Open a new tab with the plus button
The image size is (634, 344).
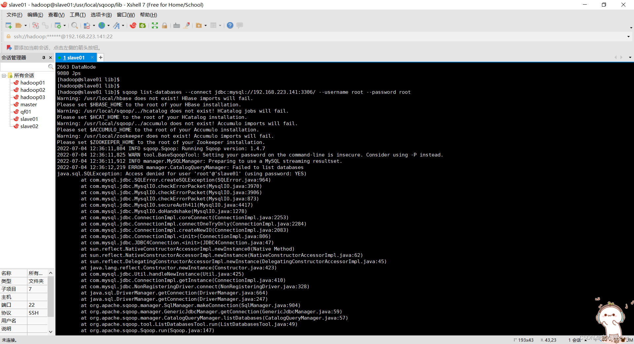(100, 57)
